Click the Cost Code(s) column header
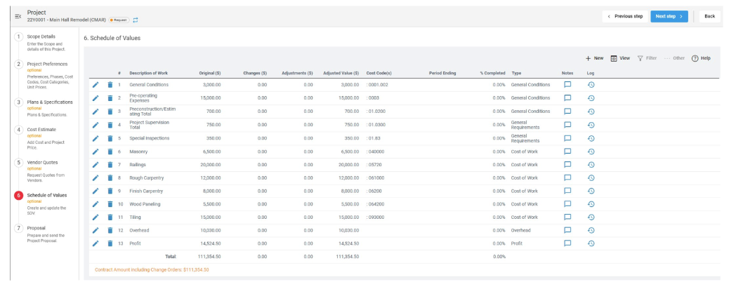Image resolution: width=729 pixels, height=289 pixels. tap(379, 73)
